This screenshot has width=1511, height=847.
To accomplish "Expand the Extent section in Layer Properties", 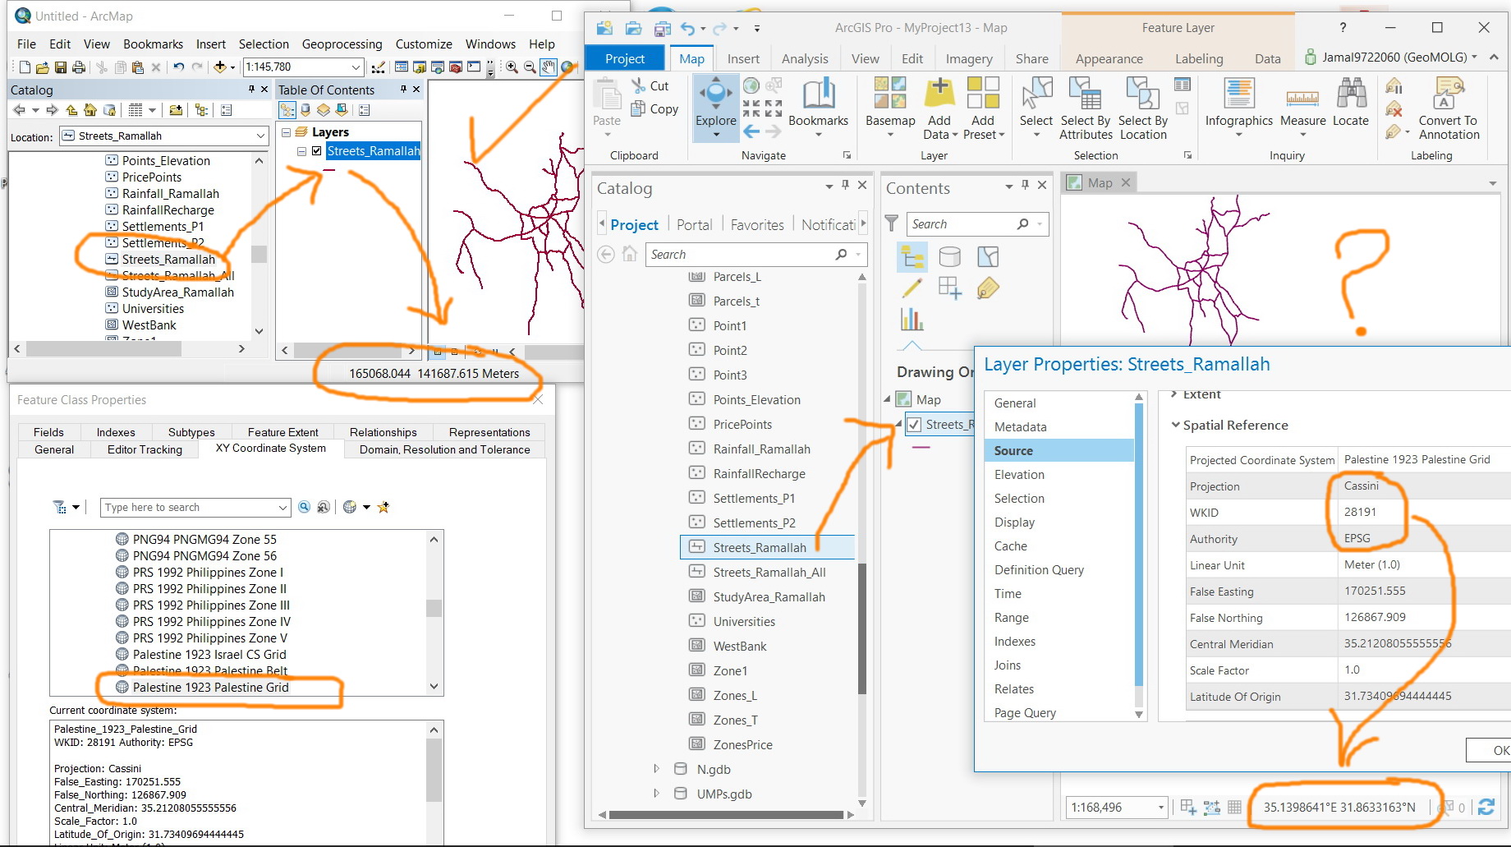I will [x=1174, y=394].
